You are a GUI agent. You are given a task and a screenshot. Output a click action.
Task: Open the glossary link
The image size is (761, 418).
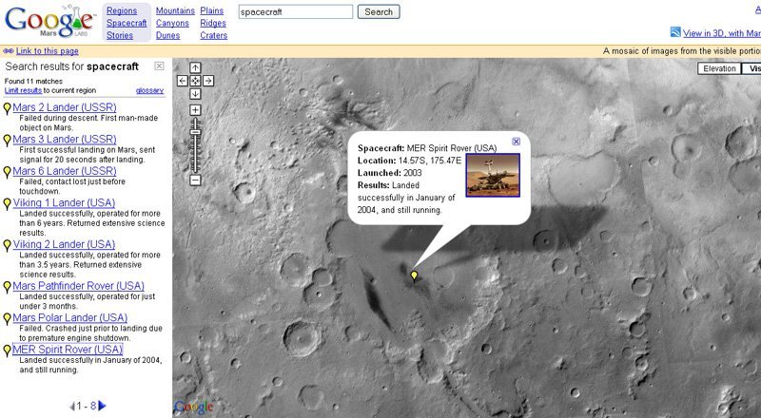coord(149,90)
